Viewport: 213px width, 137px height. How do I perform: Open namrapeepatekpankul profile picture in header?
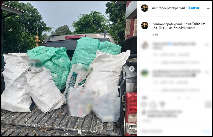click(x=145, y=8)
